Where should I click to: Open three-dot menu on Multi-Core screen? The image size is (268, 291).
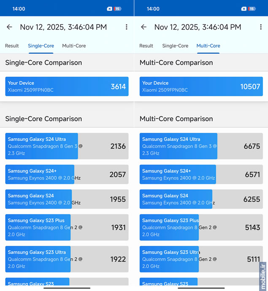[260, 27]
